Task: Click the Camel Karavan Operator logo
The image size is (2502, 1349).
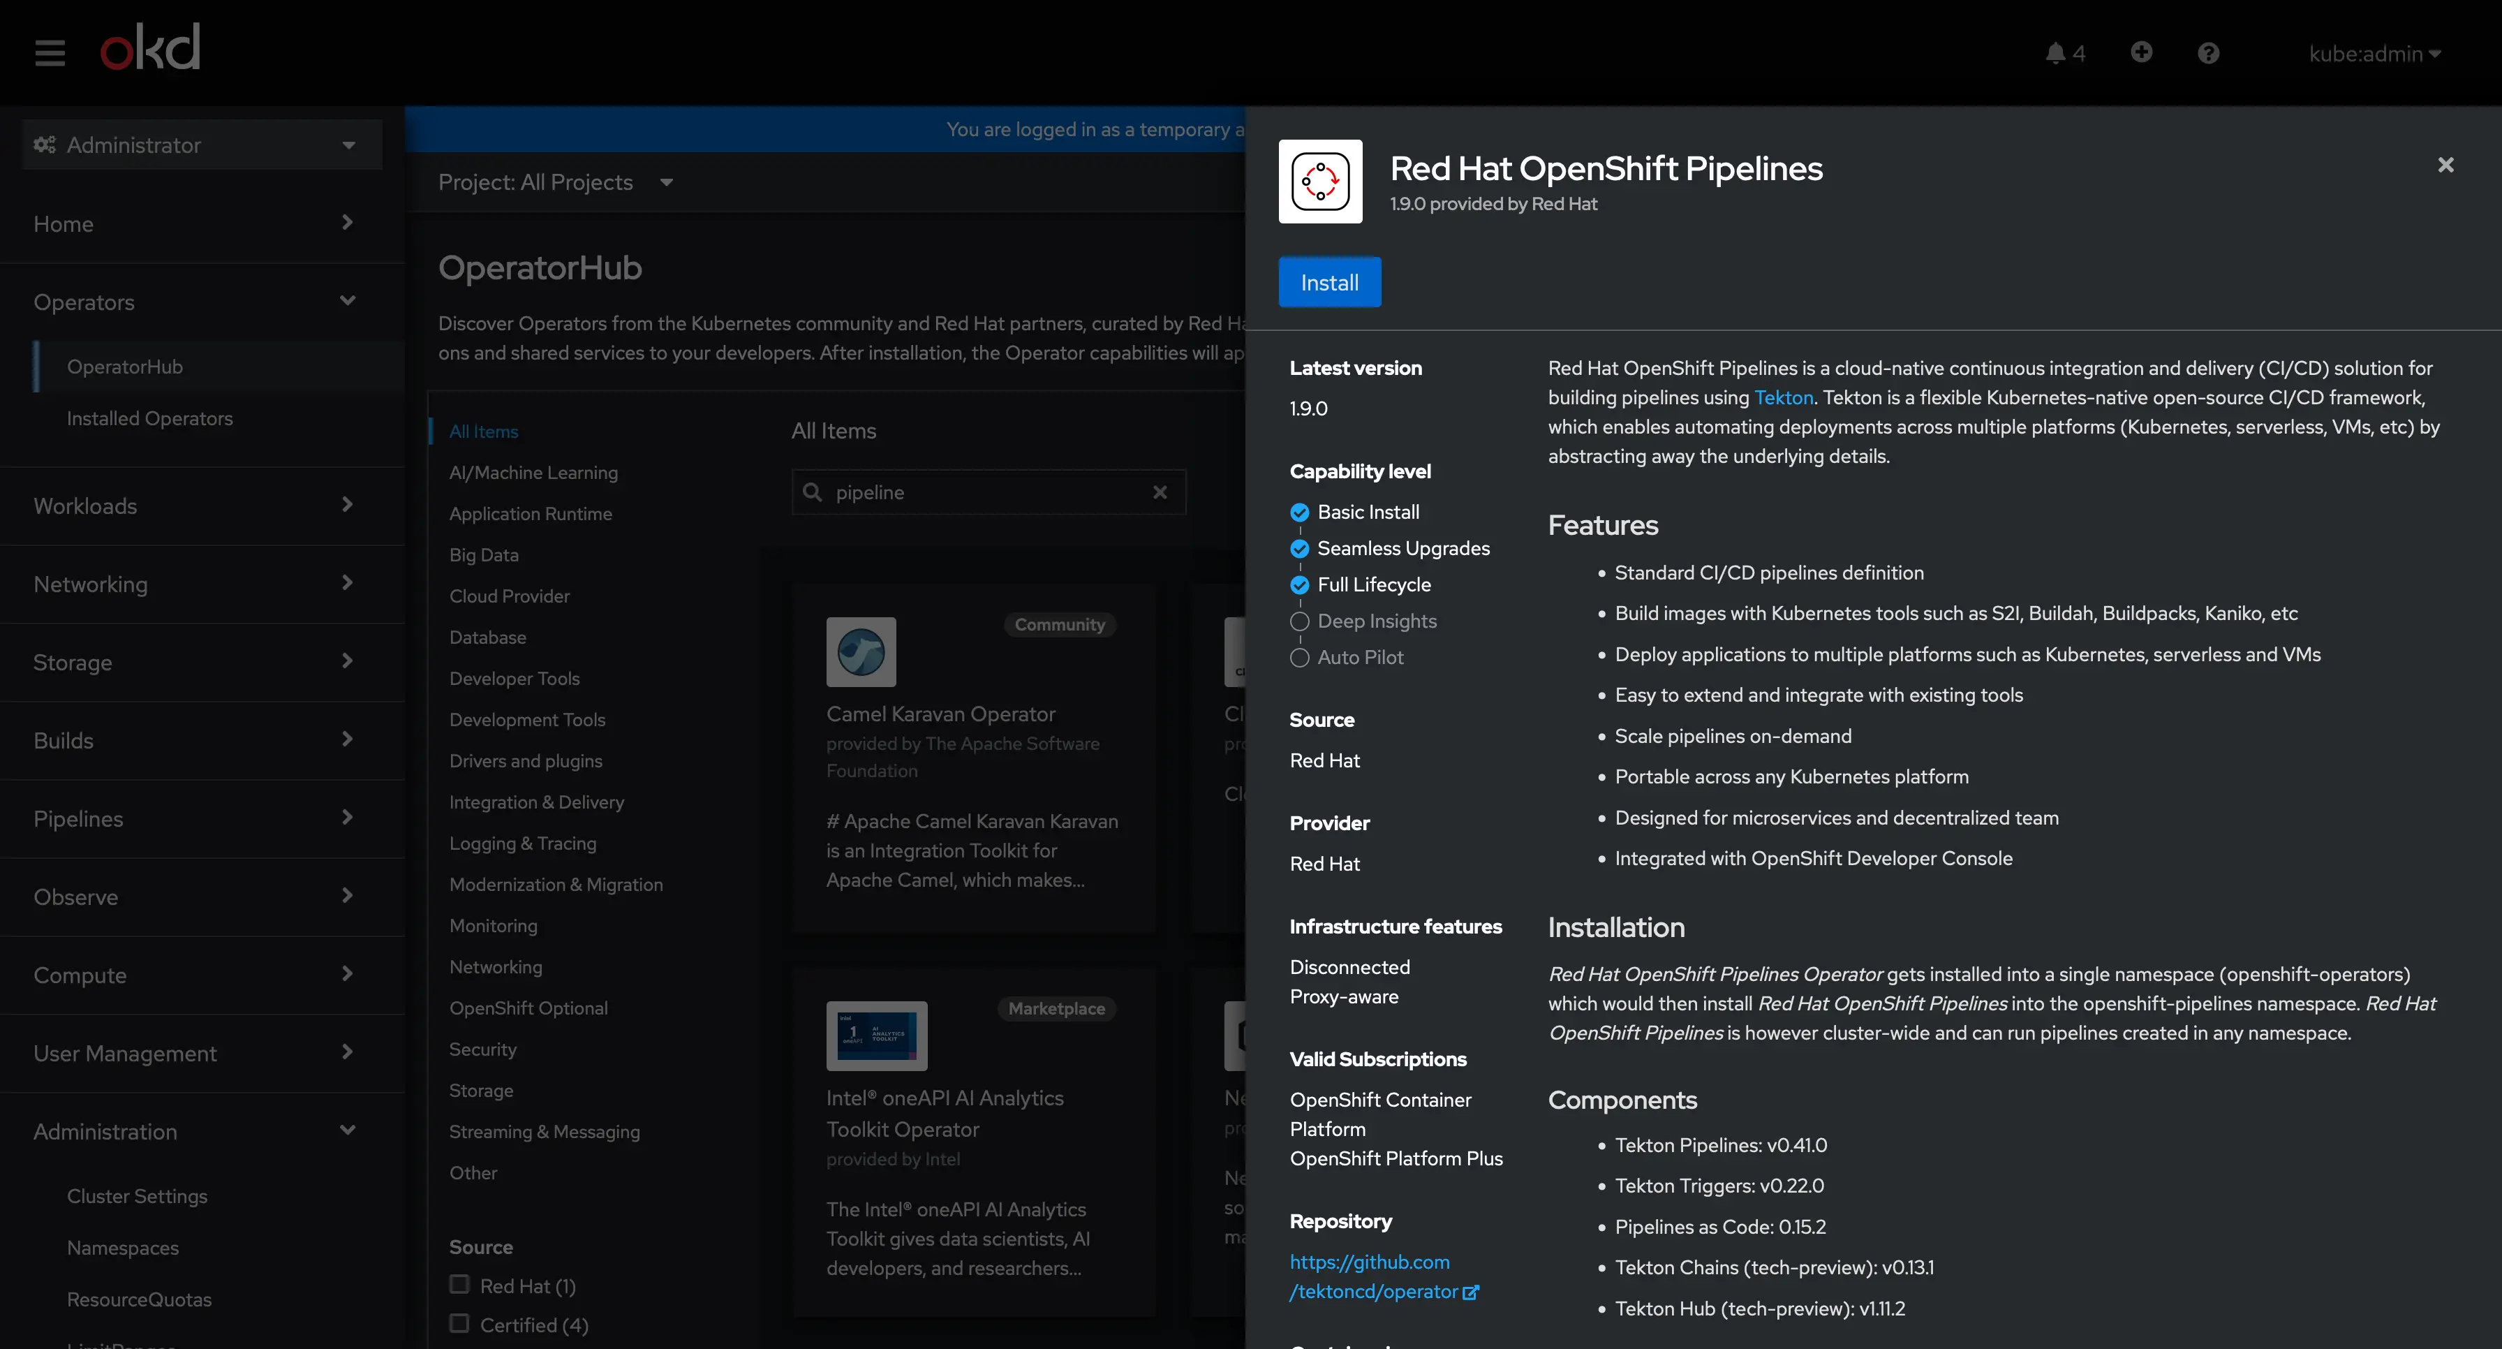Action: tap(861, 651)
